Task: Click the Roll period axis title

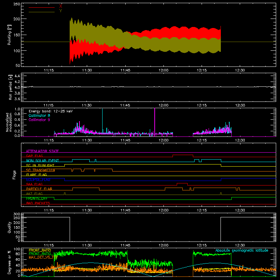Action: (x=10, y=87)
